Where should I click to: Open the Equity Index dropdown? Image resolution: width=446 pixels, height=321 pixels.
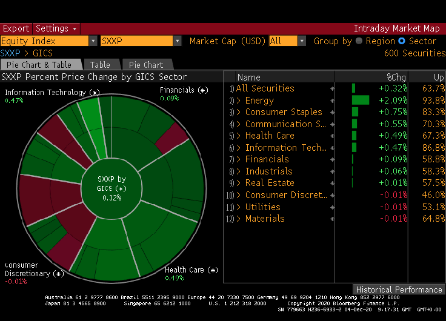point(93,41)
